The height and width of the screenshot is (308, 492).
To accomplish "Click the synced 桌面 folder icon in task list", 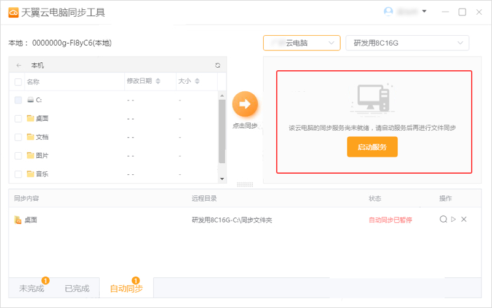I will tap(18, 220).
